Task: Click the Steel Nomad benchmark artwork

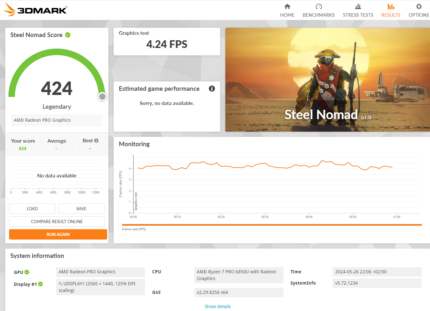Action: coord(328,80)
